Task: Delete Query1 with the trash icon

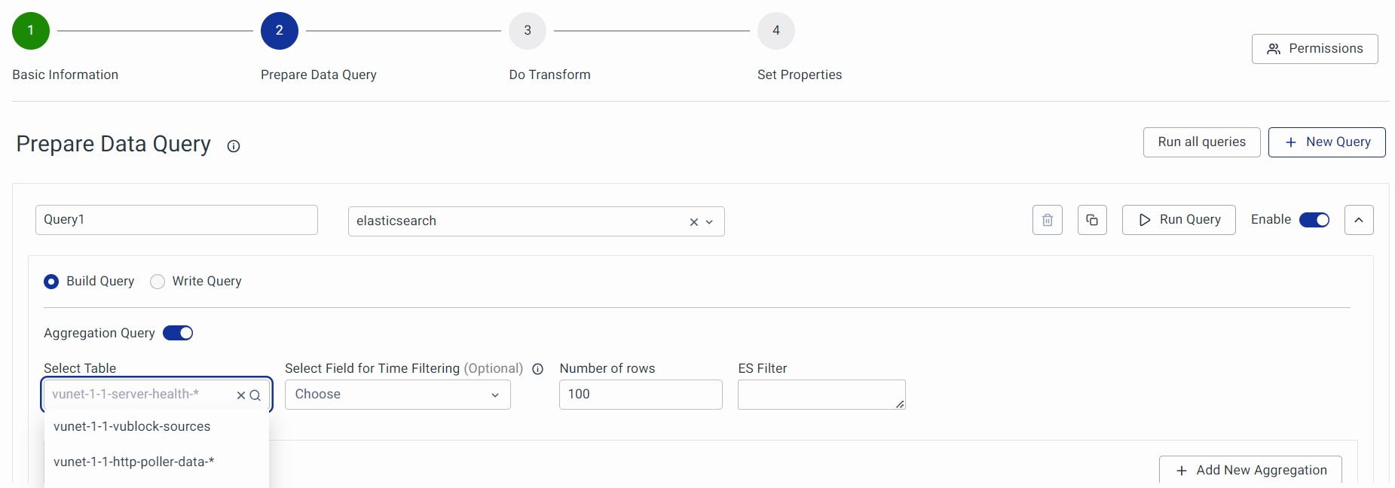Action: pyautogui.click(x=1047, y=220)
